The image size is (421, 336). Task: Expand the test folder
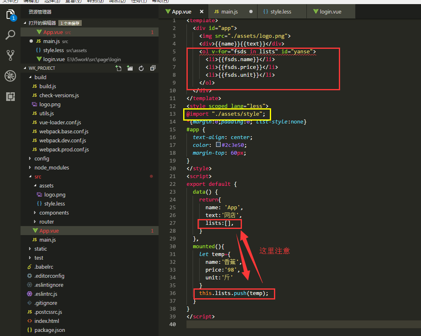[x=30, y=258]
